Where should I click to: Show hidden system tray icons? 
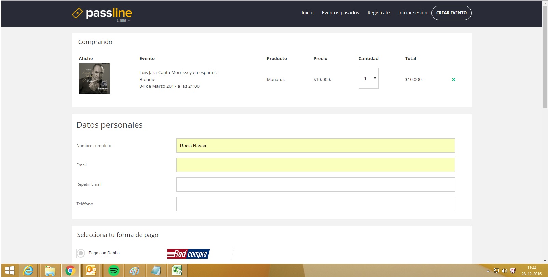tap(488, 271)
